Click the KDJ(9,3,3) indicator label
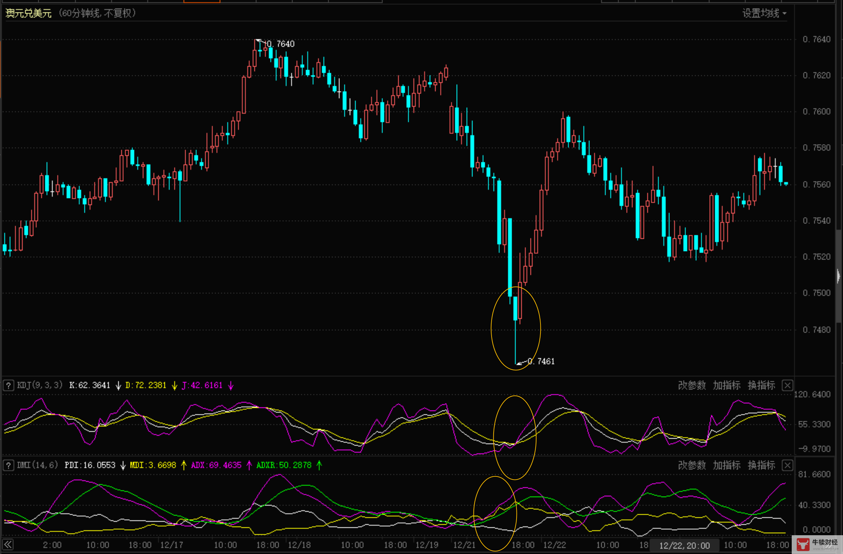843x554 pixels. (40, 385)
